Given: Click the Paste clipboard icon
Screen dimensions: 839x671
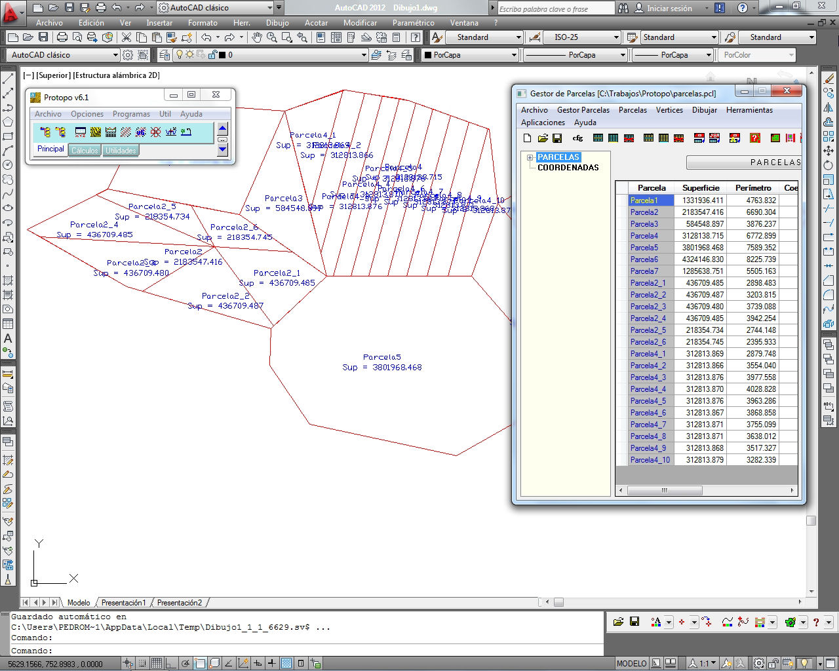Looking at the screenshot, I should point(158,37).
